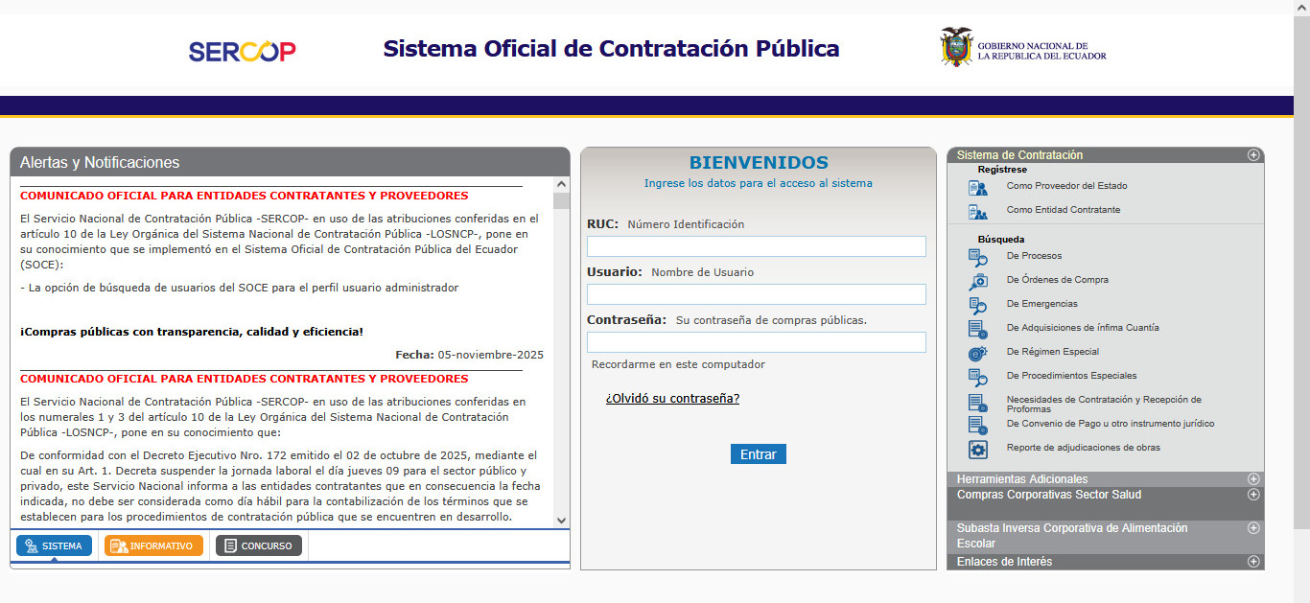Open the De Adquisiciones de ínfima Cuantía icon
The width and height of the screenshot is (1310, 603).
(x=977, y=329)
